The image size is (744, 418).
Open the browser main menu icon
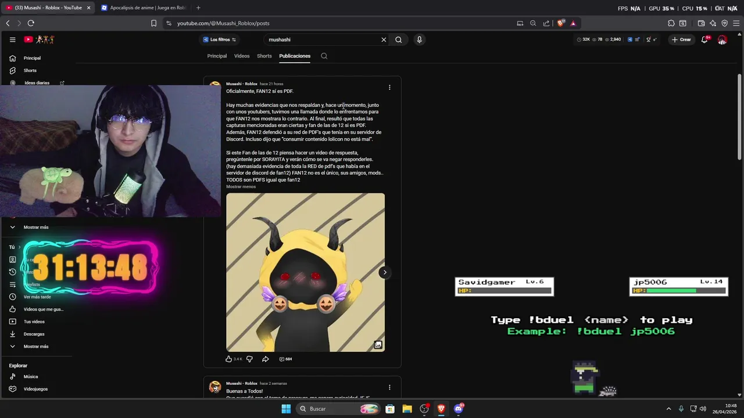click(x=736, y=23)
